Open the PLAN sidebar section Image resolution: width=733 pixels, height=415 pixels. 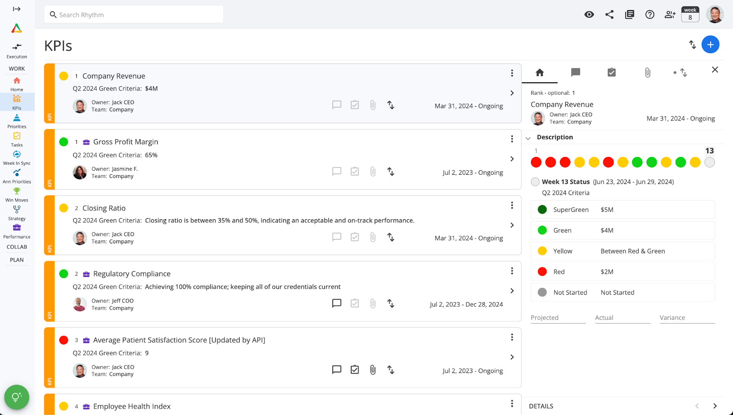[x=17, y=259]
